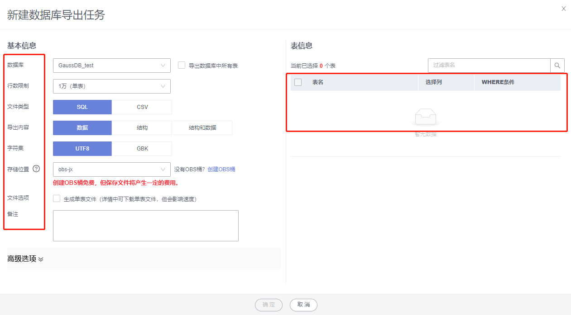Image resolution: width=571 pixels, height=315 pixels.
Task: Tick the 生成单表文件 checkbox
Action: tap(57, 198)
